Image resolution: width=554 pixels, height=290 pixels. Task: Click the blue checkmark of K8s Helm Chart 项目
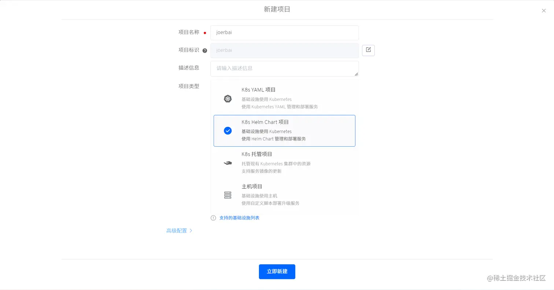pyautogui.click(x=228, y=131)
